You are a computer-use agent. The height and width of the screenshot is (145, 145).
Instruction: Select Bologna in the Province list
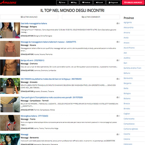tap(127, 93)
